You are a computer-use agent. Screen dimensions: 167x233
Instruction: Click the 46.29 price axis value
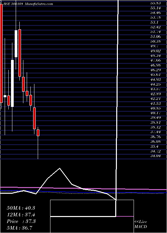155,70
